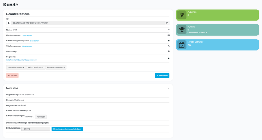The image size is (262, 140).
Task: Click the Löschen button
Action: [x=12, y=76]
